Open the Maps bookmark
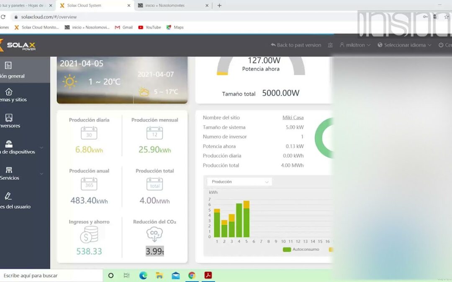 point(175,27)
